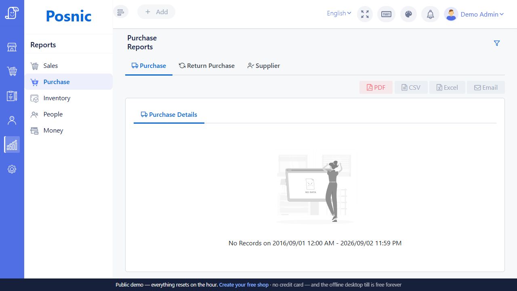
Task: Toggle fullscreen mode icon
Action: pos(365,14)
